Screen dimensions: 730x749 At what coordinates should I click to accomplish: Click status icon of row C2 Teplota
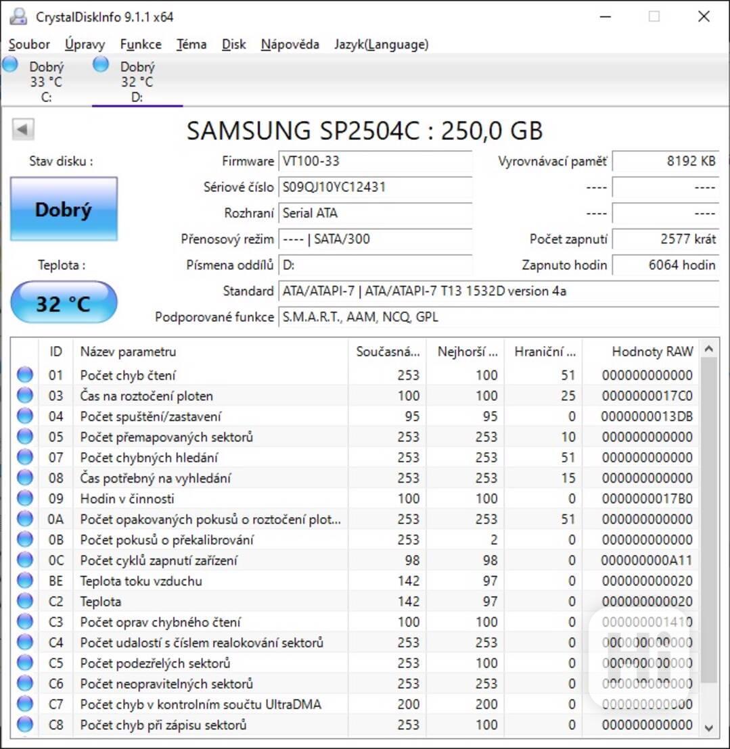pyautogui.click(x=25, y=601)
